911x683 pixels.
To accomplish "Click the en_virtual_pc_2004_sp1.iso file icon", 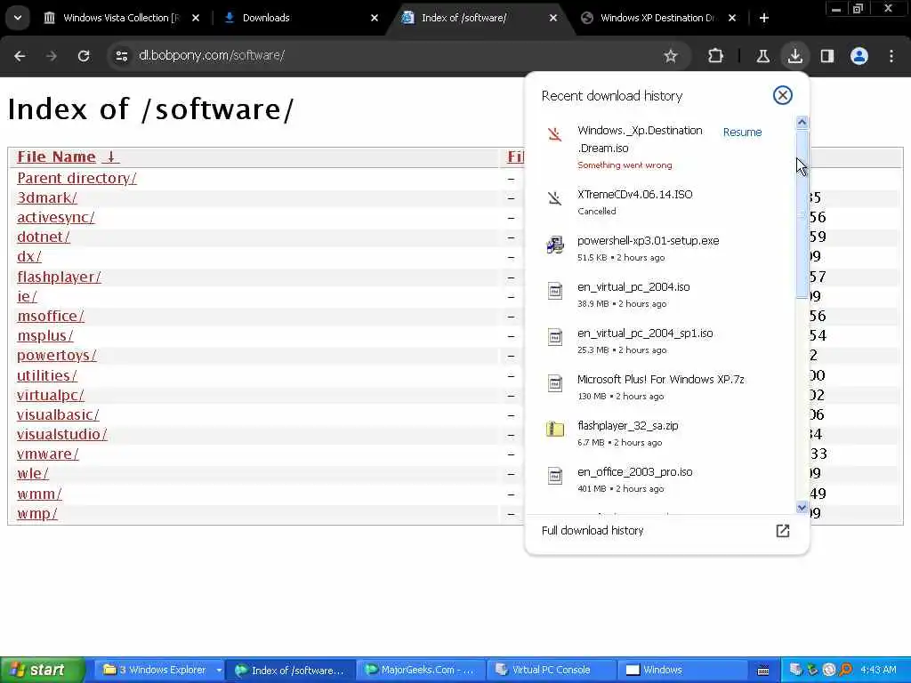I will coord(555,336).
